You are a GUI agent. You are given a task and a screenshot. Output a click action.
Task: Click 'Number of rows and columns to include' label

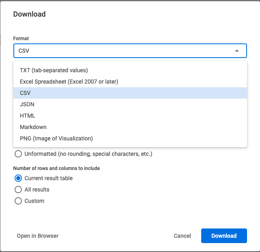coord(56,168)
